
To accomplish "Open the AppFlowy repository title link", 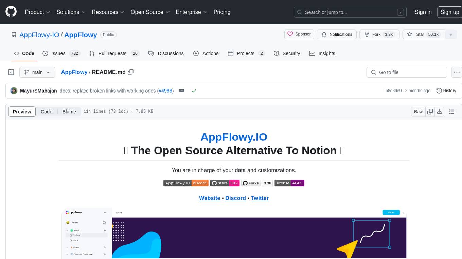I will pos(81,35).
